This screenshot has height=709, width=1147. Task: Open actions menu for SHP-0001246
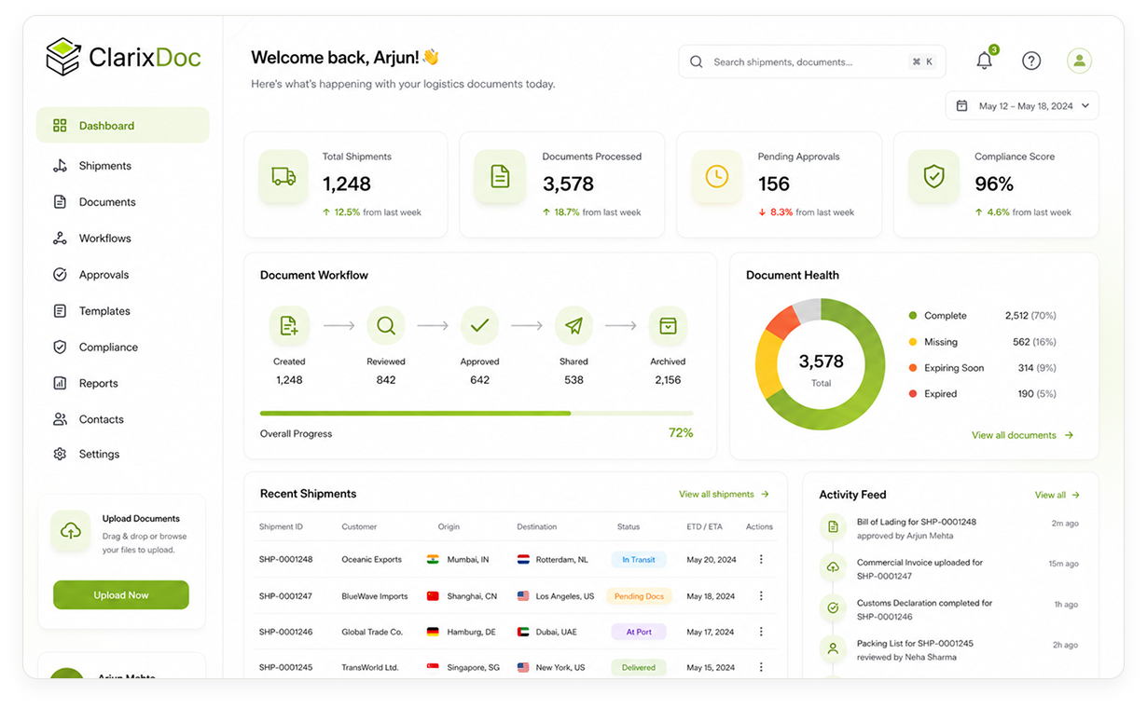tap(761, 632)
